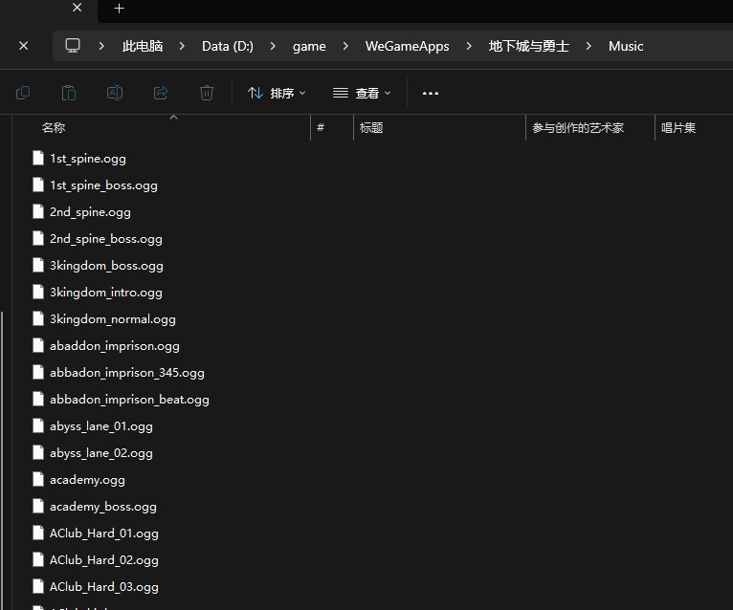This screenshot has height=610, width=733.
Task: Click the Share icon in toolbar
Action: [x=161, y=93]
